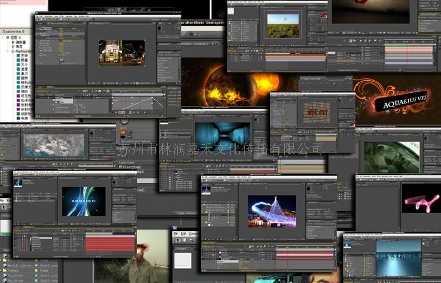Switch to the Time Controls tab
The height and width of the screenshot is (283, 441).
tap(313, 78)
